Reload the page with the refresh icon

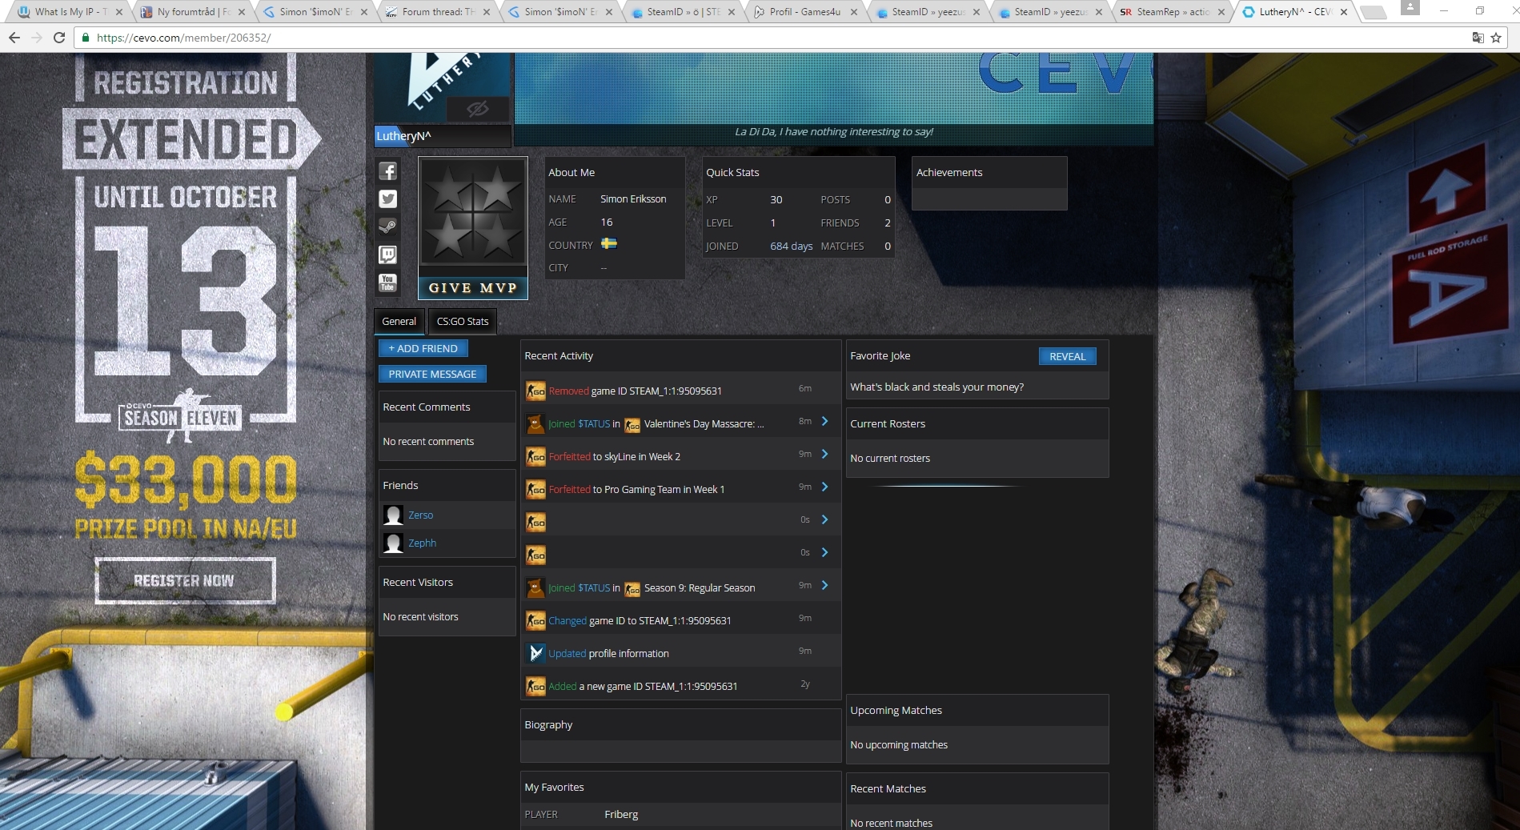(x=58, y=38)
